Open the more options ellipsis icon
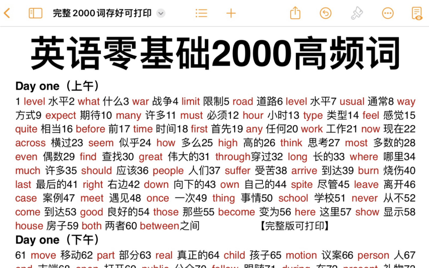 [388, 13]
